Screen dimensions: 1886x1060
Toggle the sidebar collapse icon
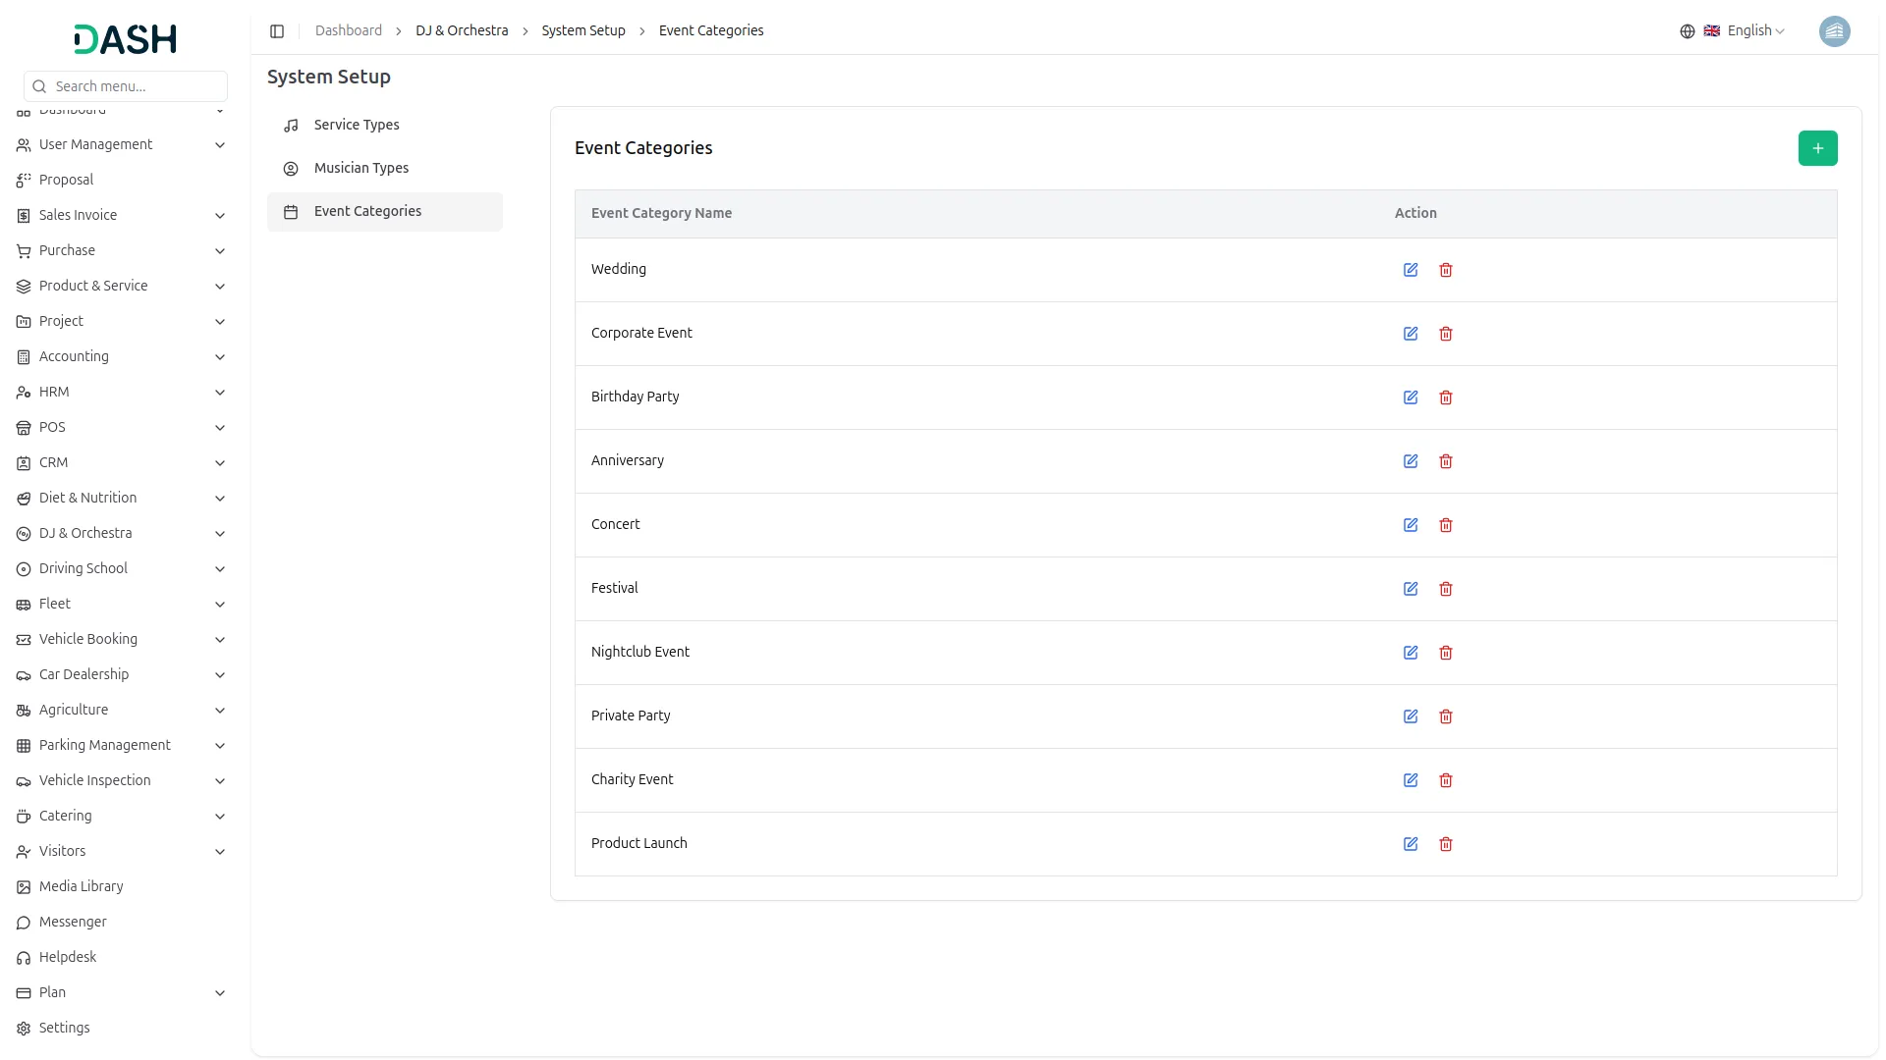pyautogui.click(x=277, y=31)
